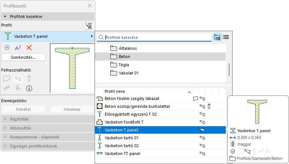Viewport: 289px width, 164px height.
Task: Click the Szerkesztés... button
Action: tap(24, 57)
